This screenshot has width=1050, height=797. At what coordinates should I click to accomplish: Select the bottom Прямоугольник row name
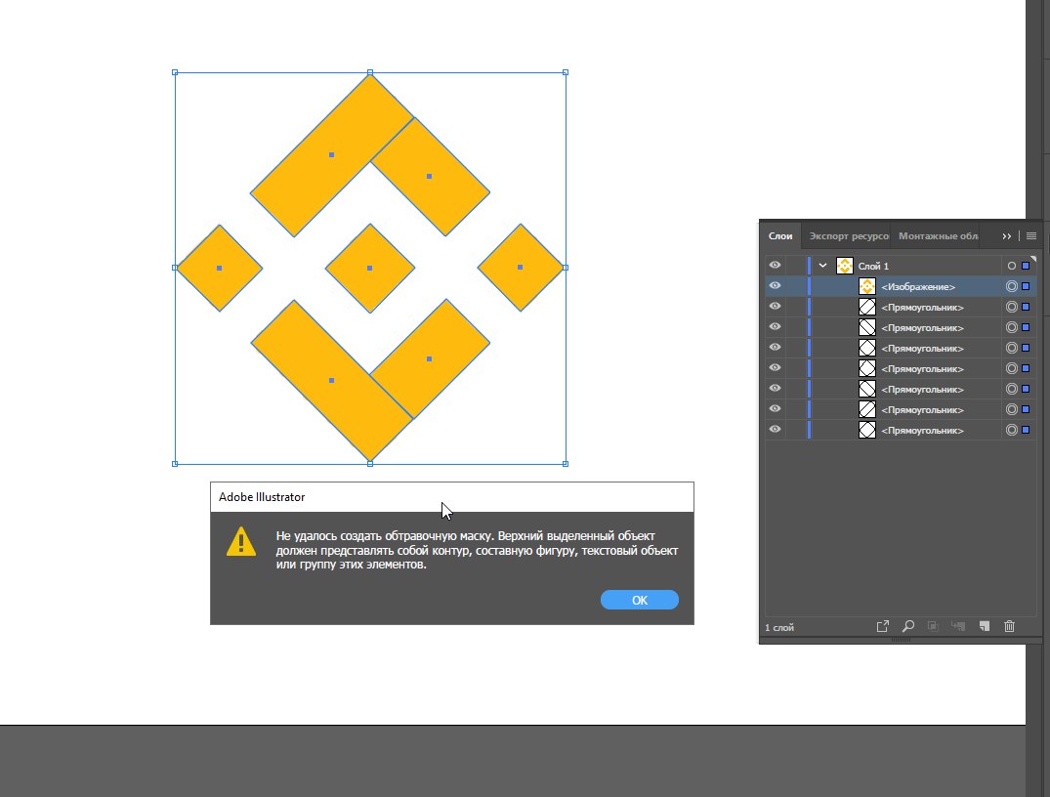click(922, 431)
